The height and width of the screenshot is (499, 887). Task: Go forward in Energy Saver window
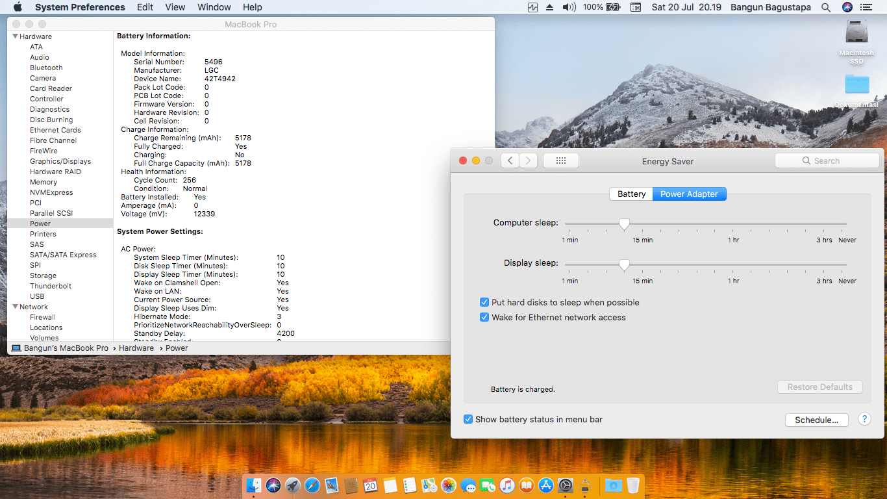[528, 160]
